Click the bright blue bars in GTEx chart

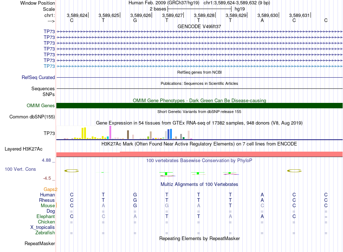tap(170, 134)
